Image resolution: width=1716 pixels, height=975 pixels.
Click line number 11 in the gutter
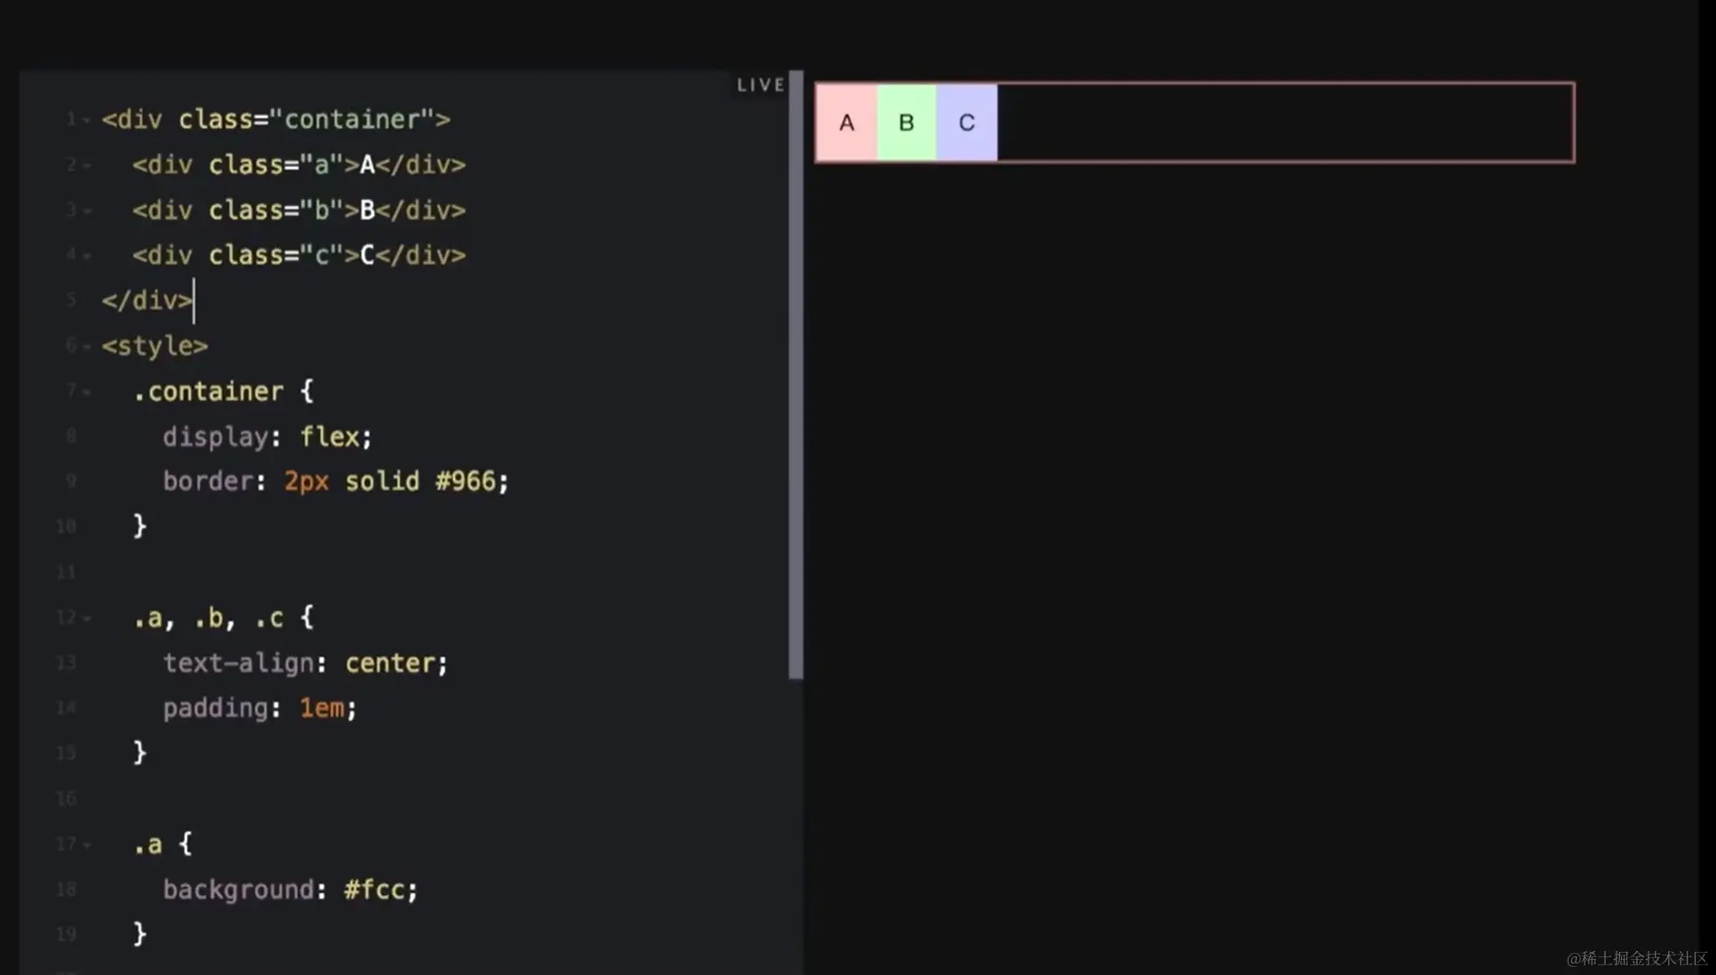tap(67, 572)
